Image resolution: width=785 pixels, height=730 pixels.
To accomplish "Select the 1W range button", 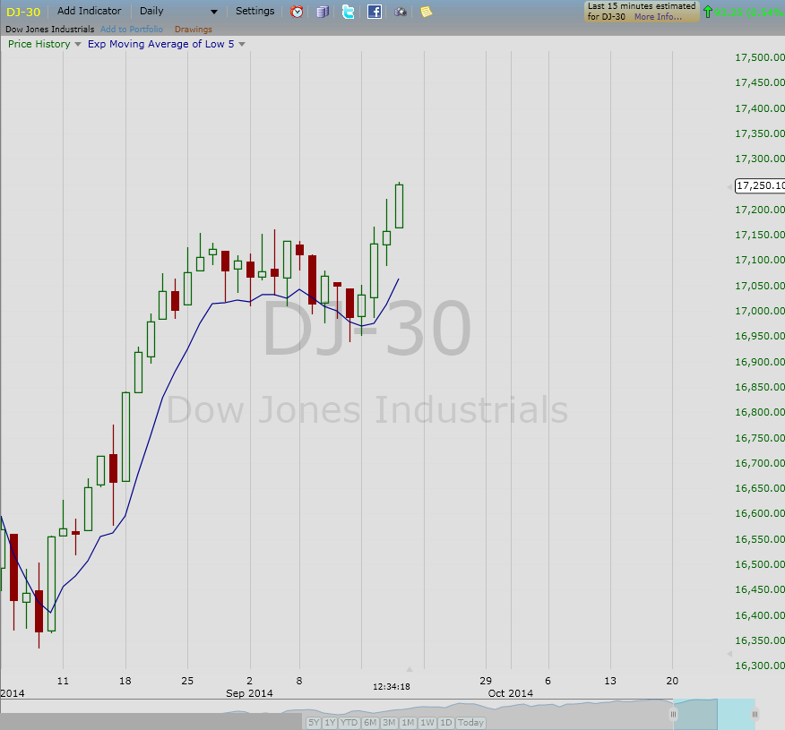I will pos(427,723).
